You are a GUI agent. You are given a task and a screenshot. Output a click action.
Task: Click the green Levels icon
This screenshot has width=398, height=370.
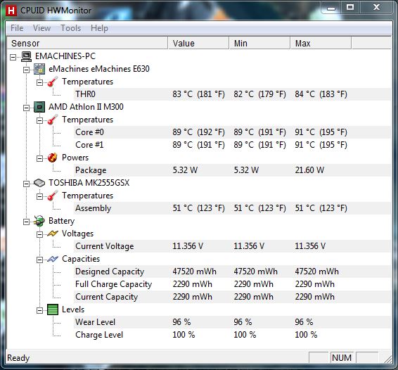coord(53,310)
